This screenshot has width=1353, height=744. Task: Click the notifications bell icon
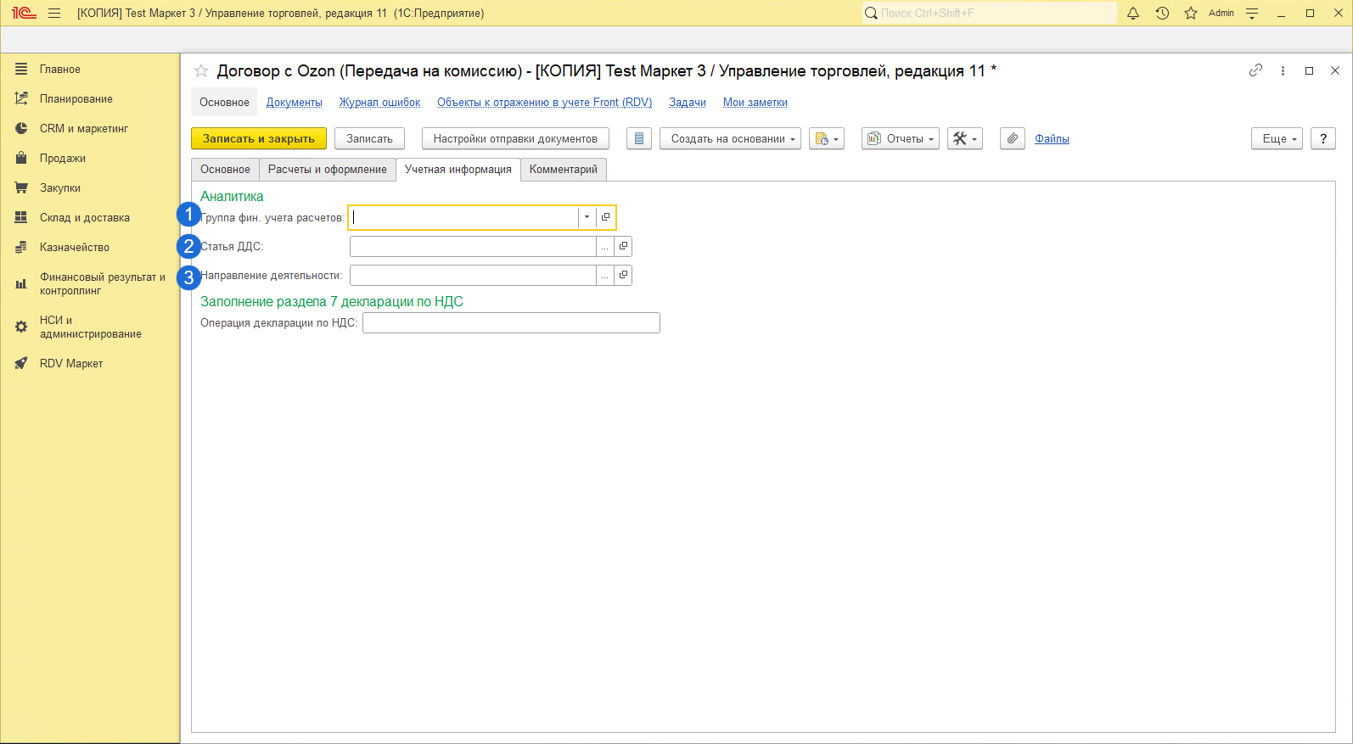[x=1133, y=13]
